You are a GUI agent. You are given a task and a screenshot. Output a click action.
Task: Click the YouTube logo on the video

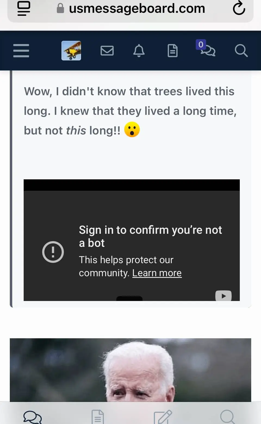tap(223, 296)
